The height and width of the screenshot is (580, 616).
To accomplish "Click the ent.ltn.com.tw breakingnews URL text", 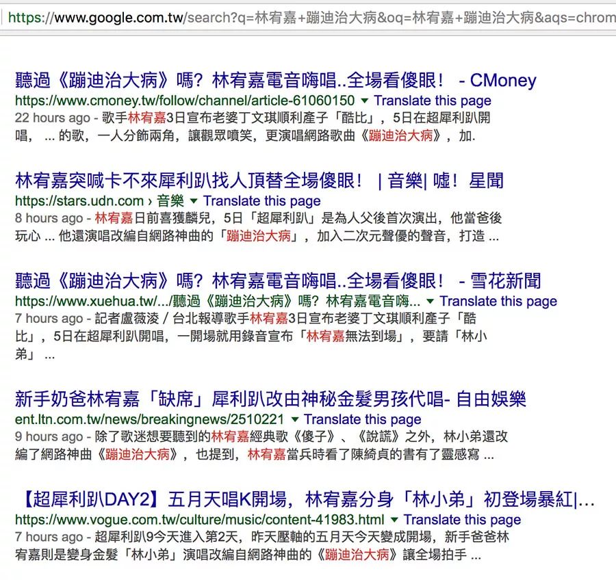I will [149, 419].
